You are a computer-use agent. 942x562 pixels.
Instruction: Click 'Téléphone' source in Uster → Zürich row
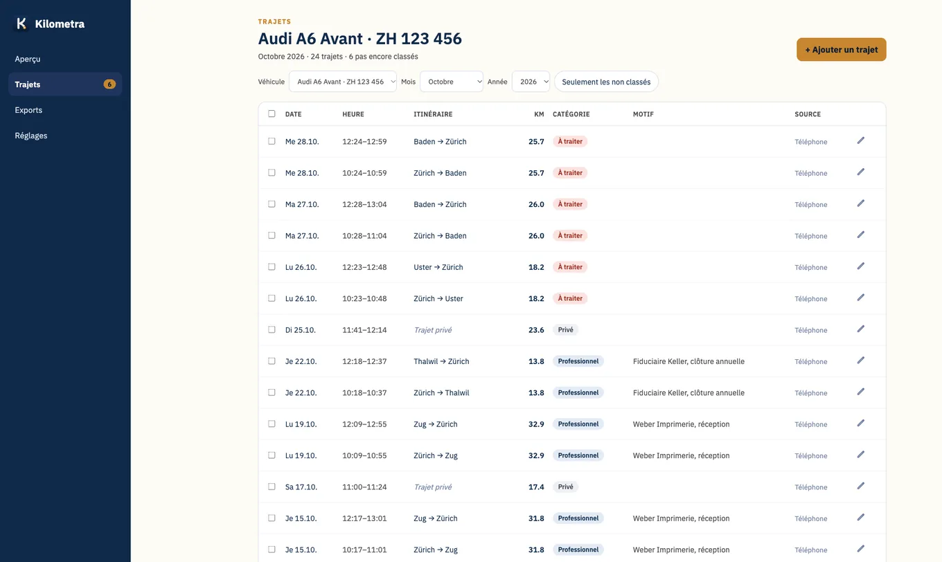(811, 267)
